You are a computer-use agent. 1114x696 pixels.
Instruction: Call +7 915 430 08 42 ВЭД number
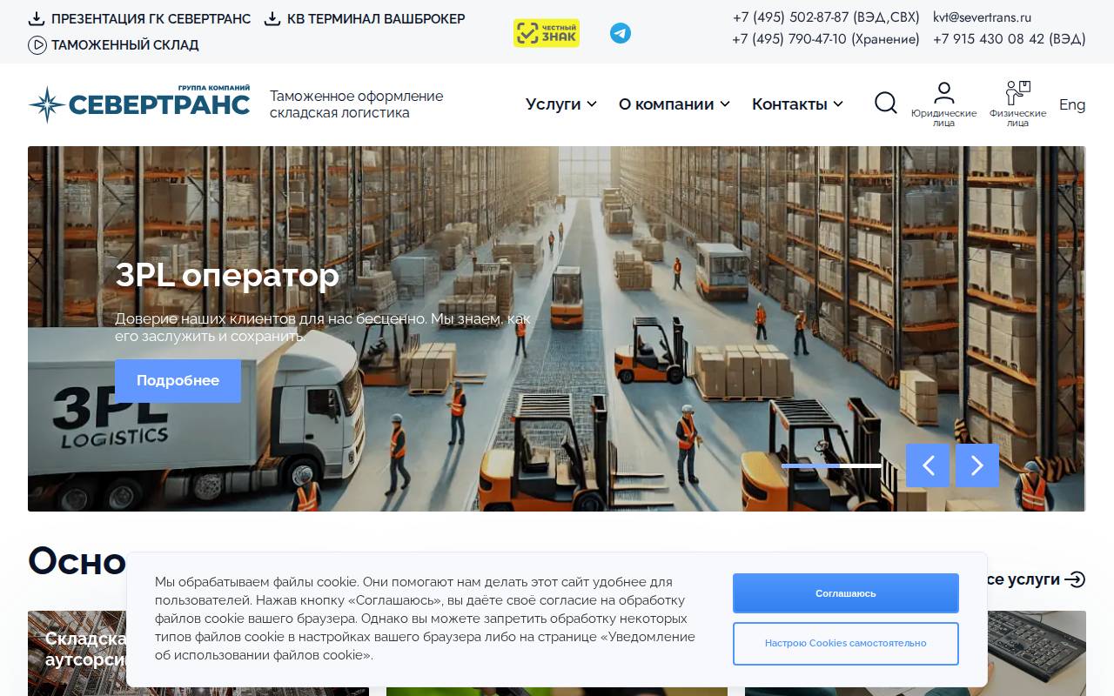click(x=1010, y=39)
